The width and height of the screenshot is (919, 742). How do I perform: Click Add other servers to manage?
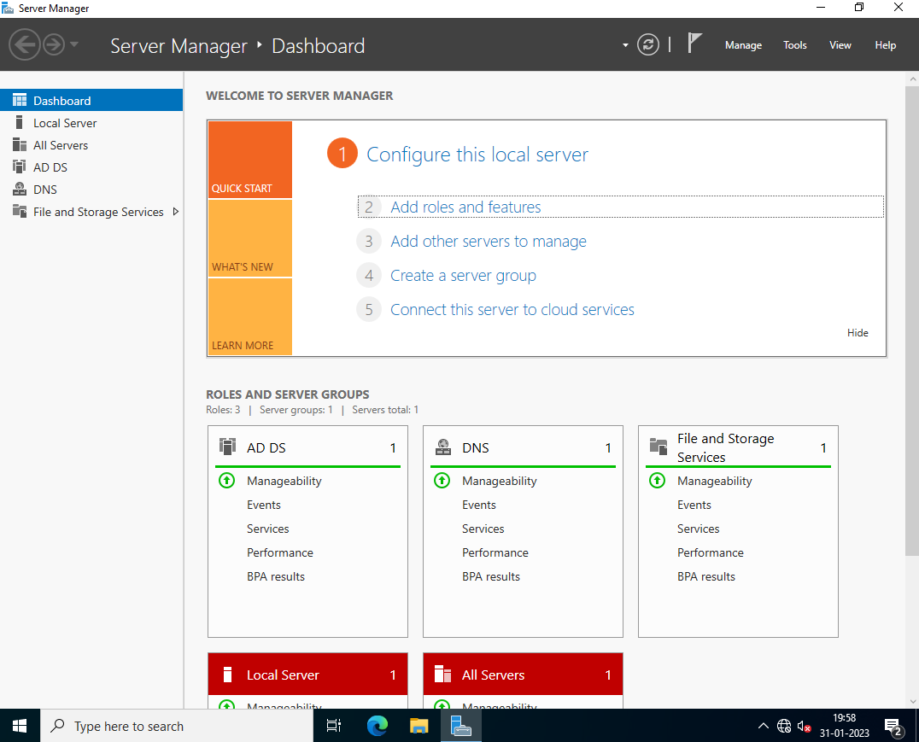(x=489, y=241)
